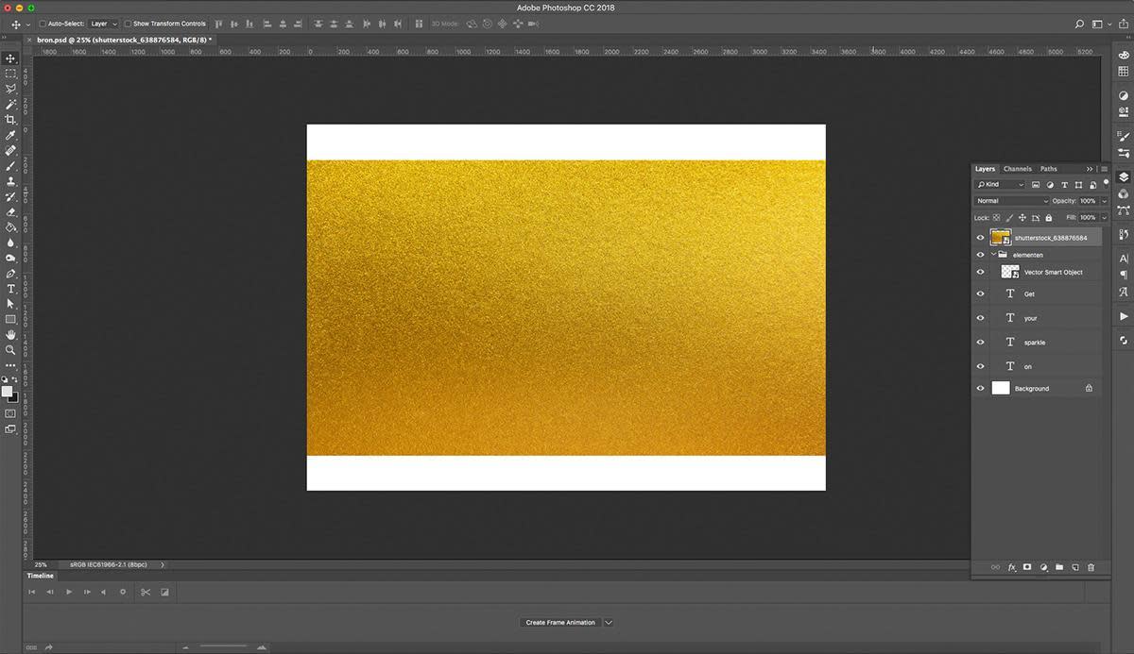Pick the Eyedropper tool
1134x654 pixels.
point(10,135)
